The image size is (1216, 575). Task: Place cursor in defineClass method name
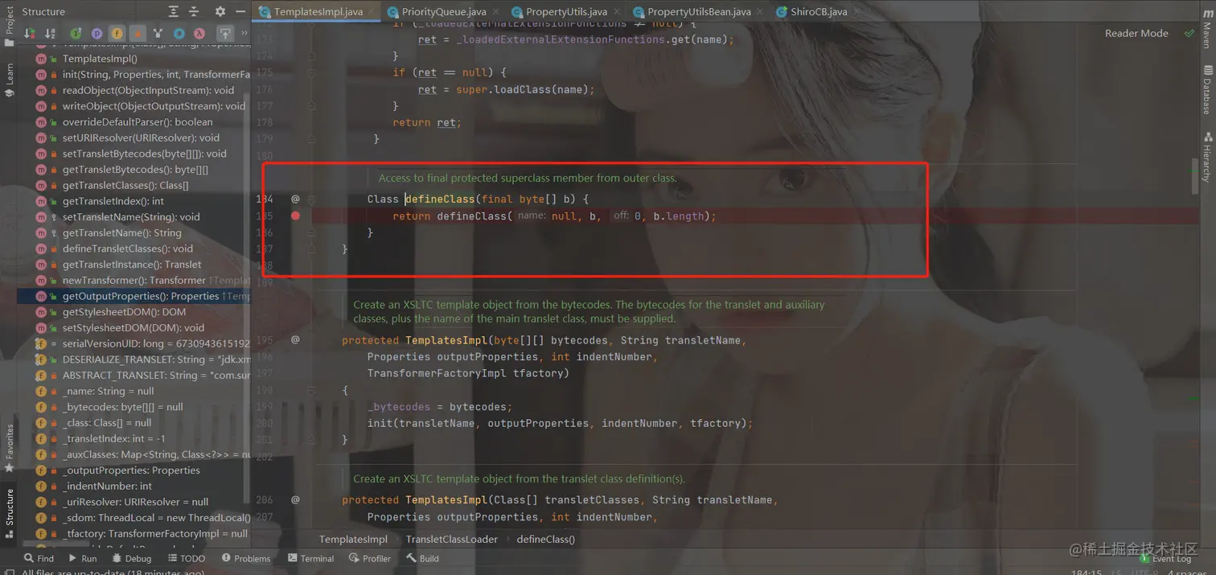point(439,199)
